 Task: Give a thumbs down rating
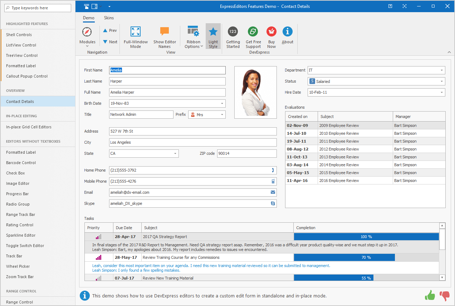coord(444,295)
